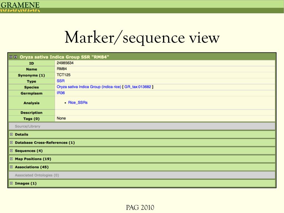Expand the Database Cross-References section
The width and height of the screenshot is (284, 213).
click(44, 143)
